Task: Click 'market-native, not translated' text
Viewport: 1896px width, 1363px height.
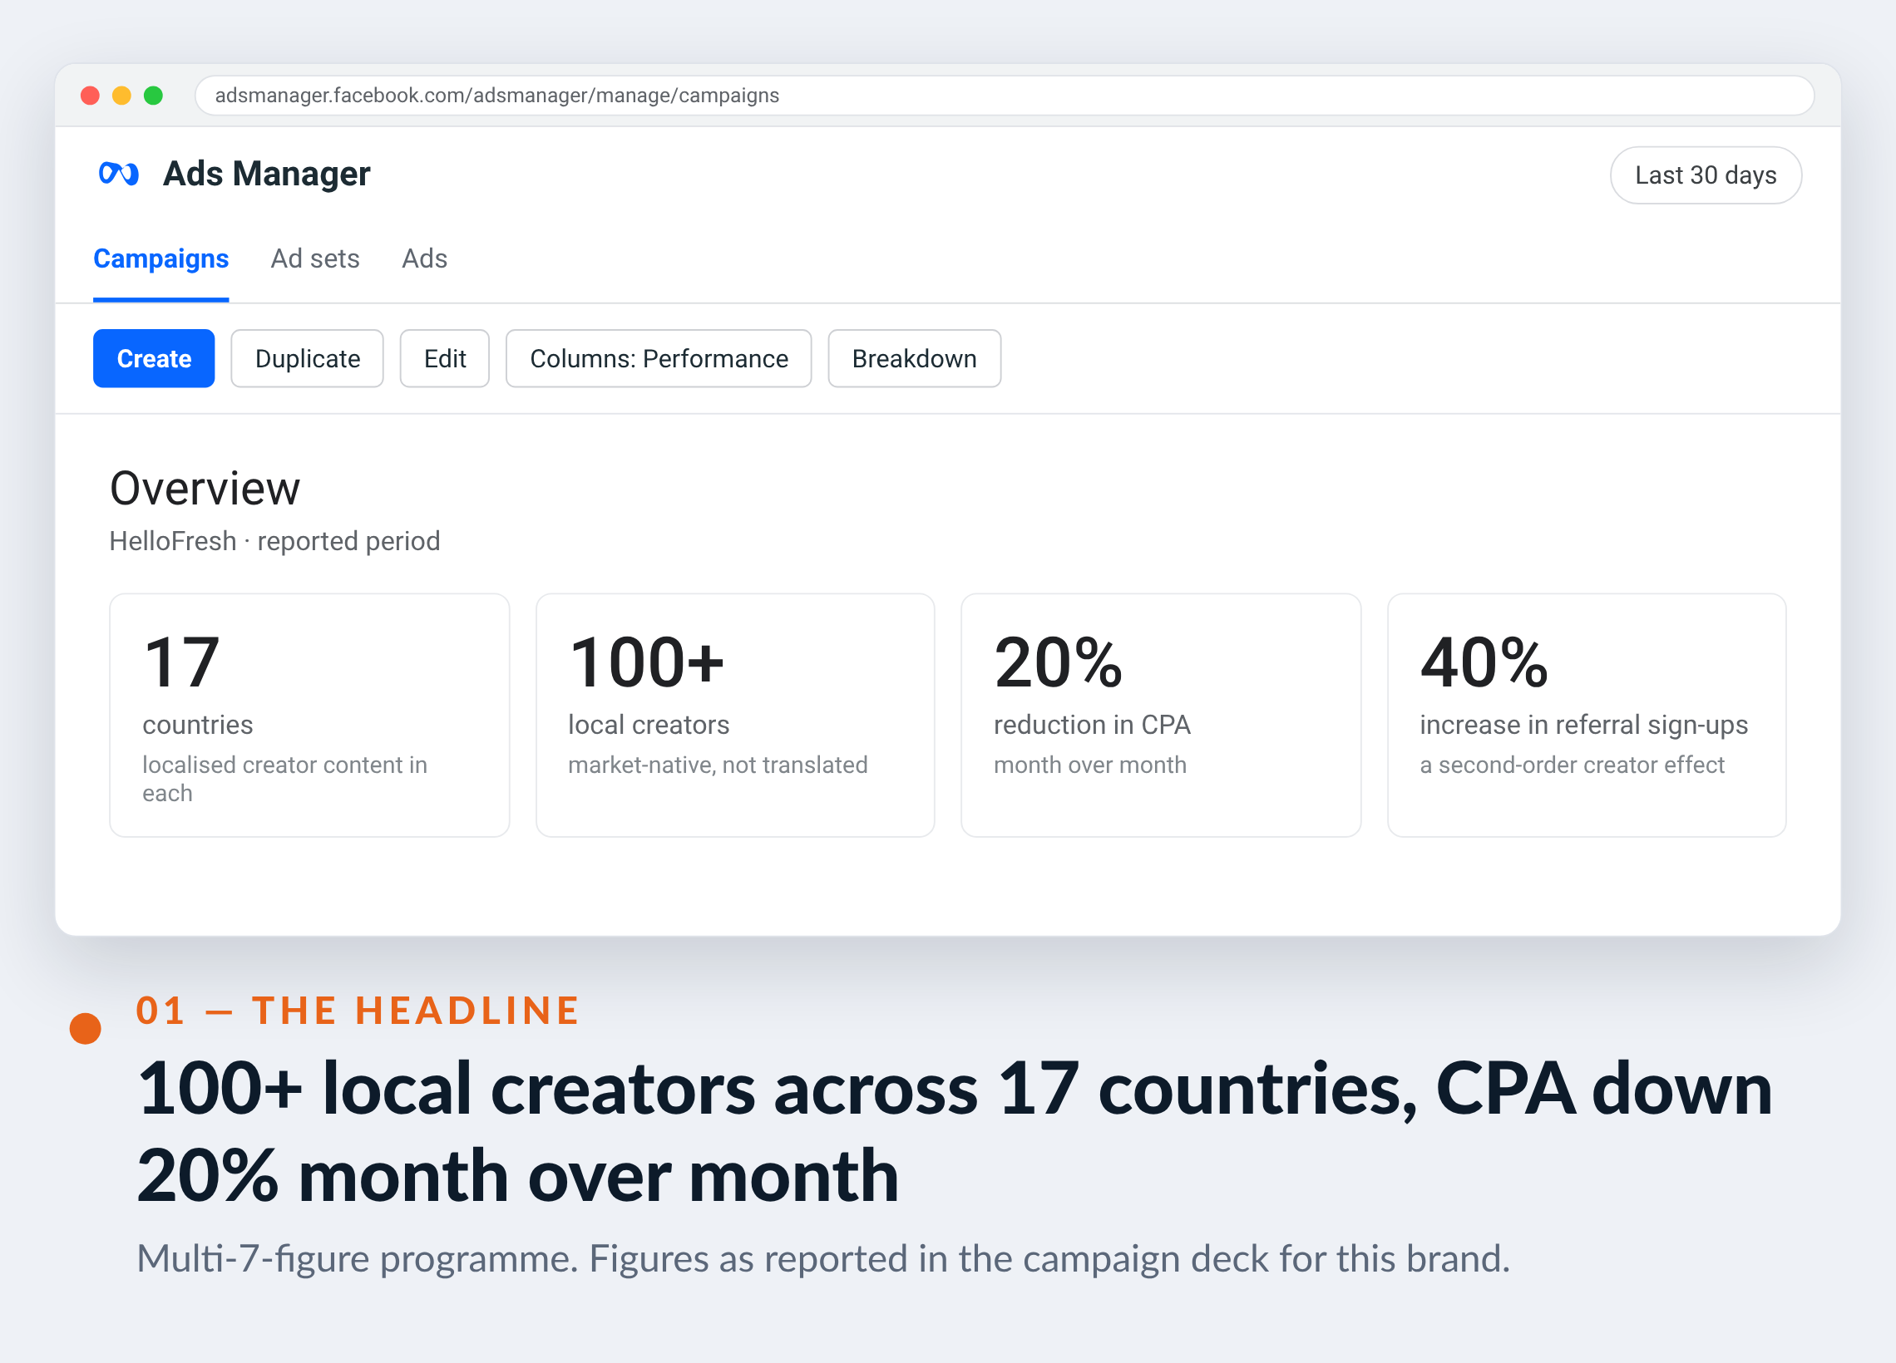Action: coord(718,765)
